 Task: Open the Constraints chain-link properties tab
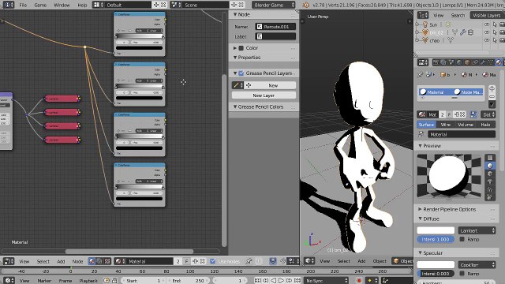click(475, 62)
